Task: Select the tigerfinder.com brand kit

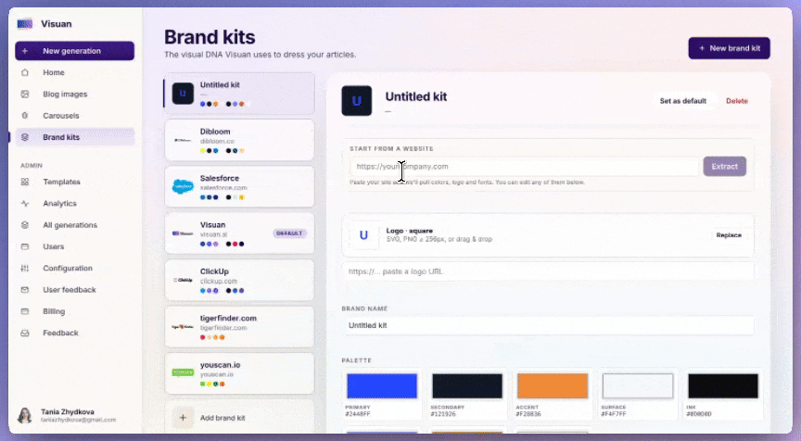Action: [x=239, y=327]
